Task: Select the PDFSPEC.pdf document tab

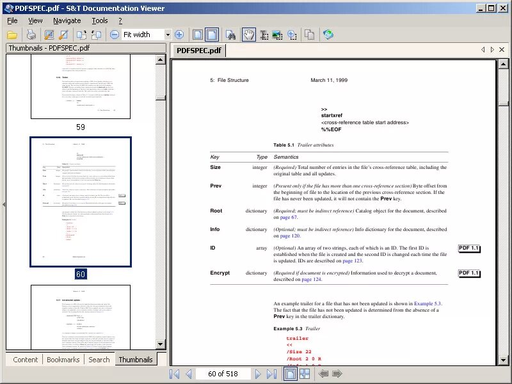Action: [199, 51]
